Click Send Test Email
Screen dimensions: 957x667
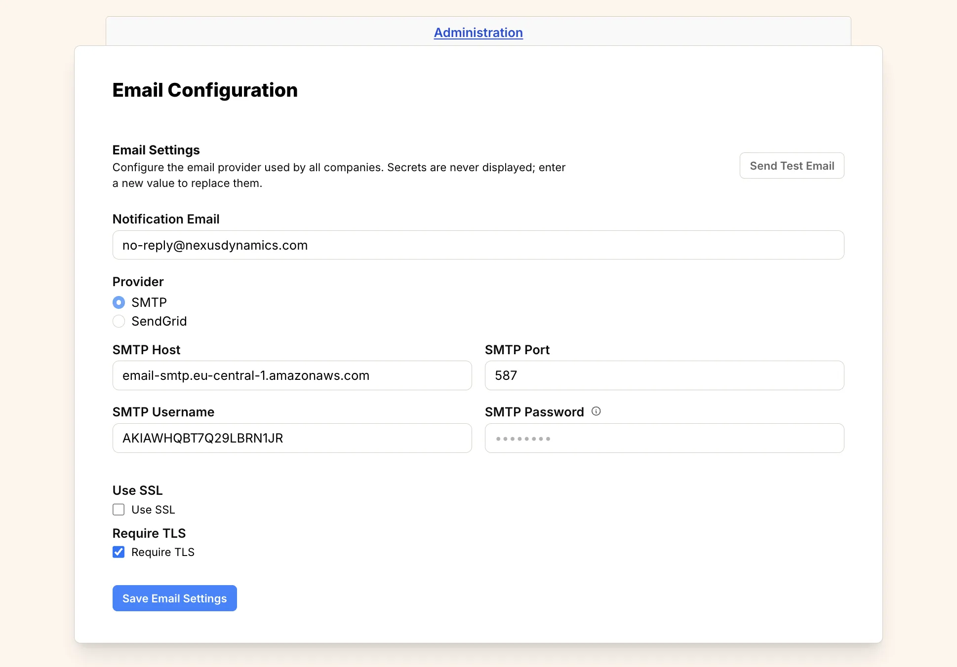coord(792,165)
